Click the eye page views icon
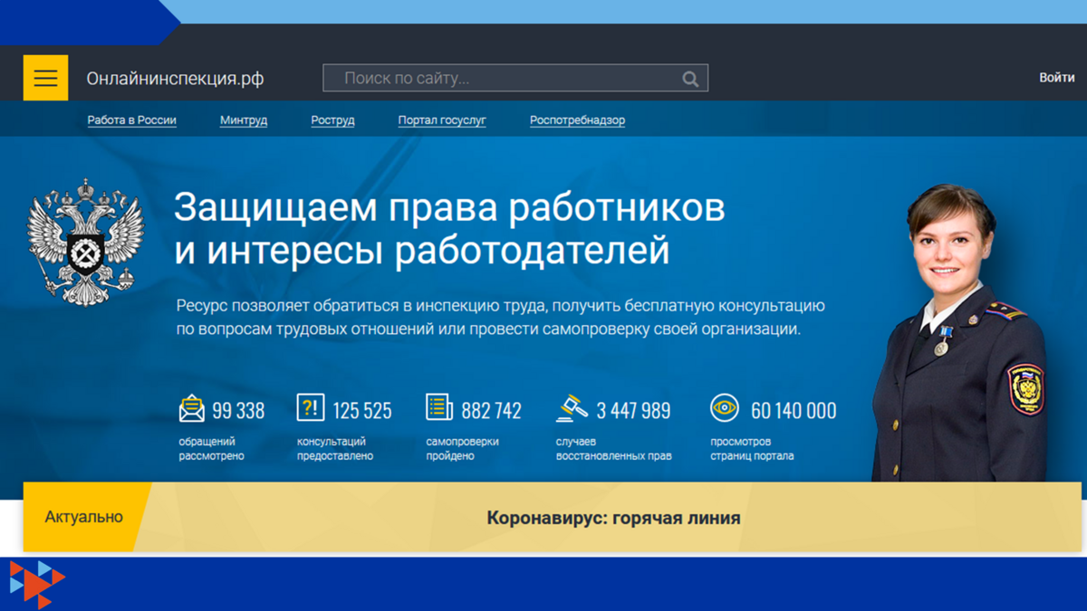1087x611 pixels. (x=725, y=408)
